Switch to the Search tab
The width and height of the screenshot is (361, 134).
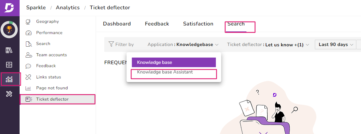click(236, 24)
